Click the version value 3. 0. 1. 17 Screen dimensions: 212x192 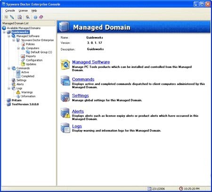(x=95, y=43)
